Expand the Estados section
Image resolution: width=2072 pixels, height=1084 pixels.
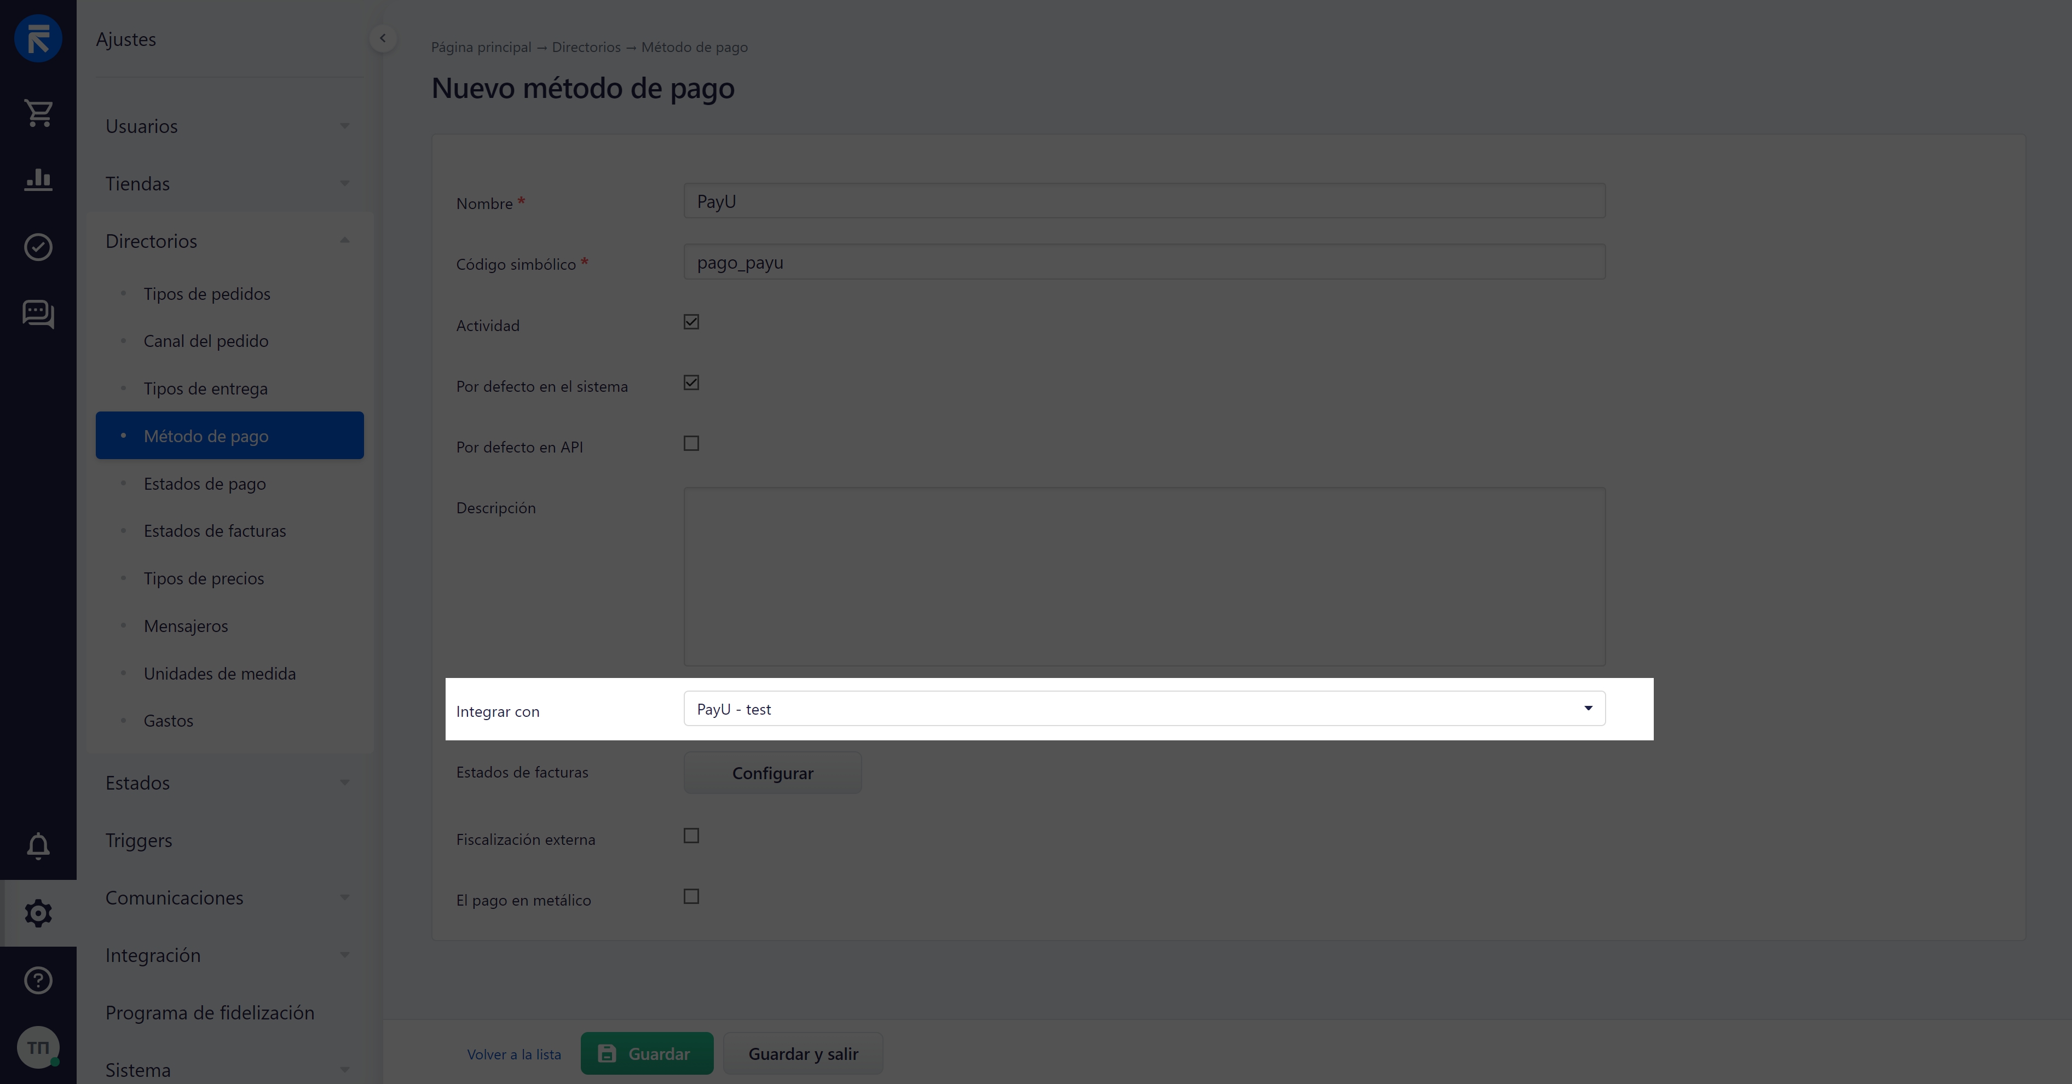point(229,782)
